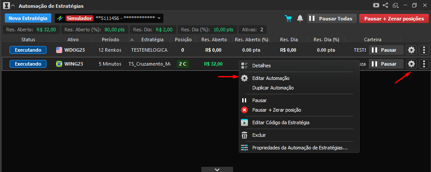Choose Editar Código da Estratégia entry

click(299, 122)
